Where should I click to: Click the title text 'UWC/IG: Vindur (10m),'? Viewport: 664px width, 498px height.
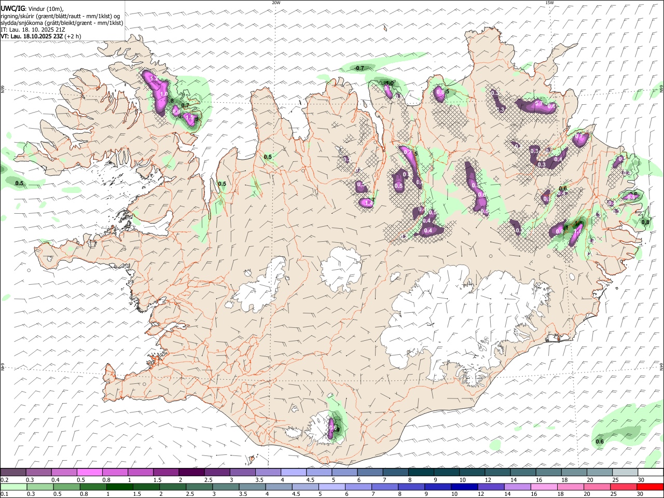point(32,9)
